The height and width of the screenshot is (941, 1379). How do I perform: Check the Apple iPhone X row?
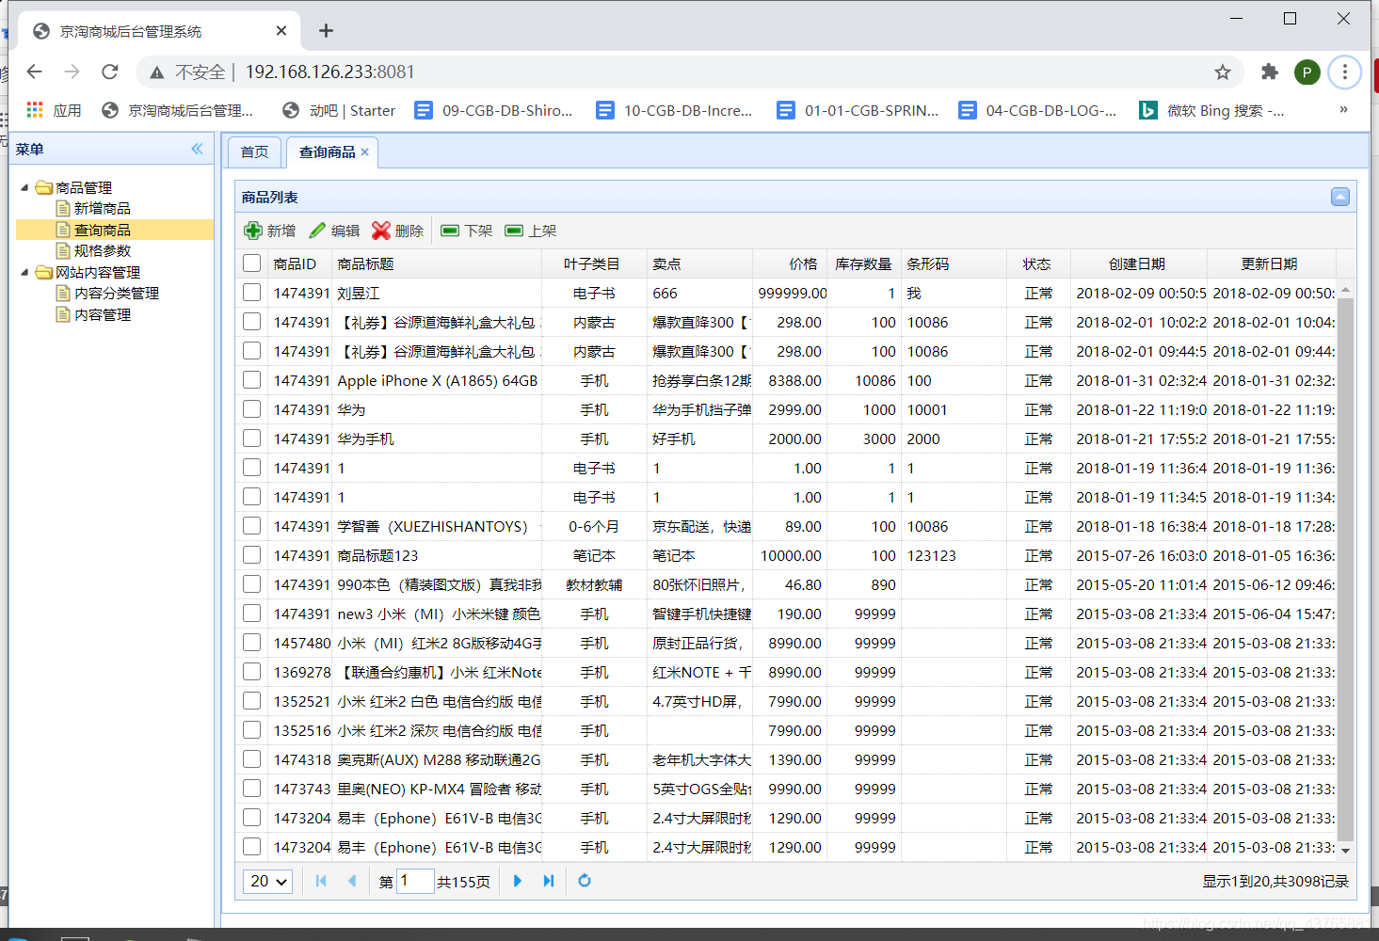tap(251, 380)
